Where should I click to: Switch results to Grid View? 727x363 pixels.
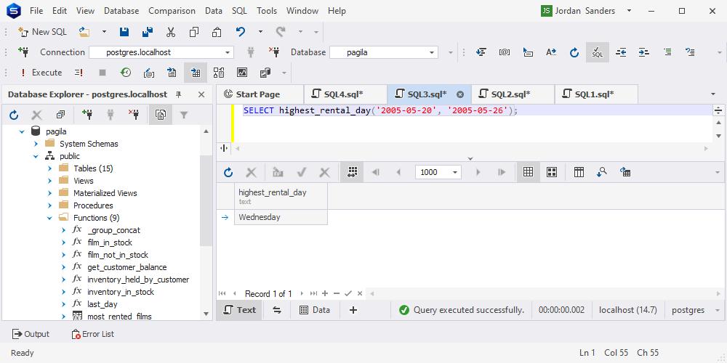(x=528, y=172)
